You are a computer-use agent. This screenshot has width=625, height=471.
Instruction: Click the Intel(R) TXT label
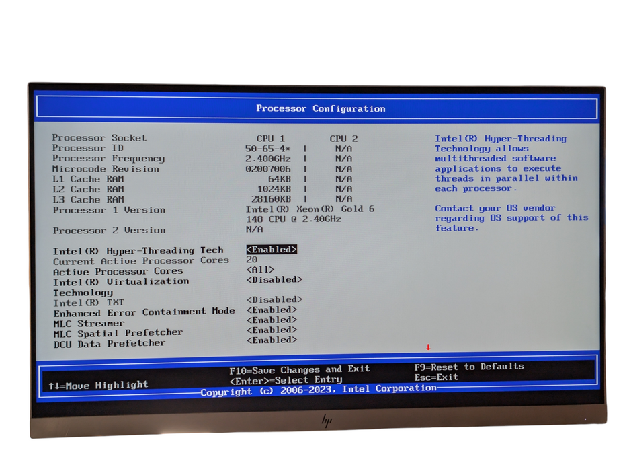pos(89,303)
